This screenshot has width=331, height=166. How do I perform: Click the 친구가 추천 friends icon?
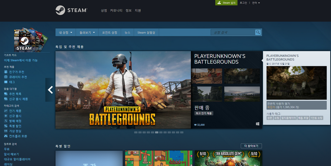click(6, 72)
